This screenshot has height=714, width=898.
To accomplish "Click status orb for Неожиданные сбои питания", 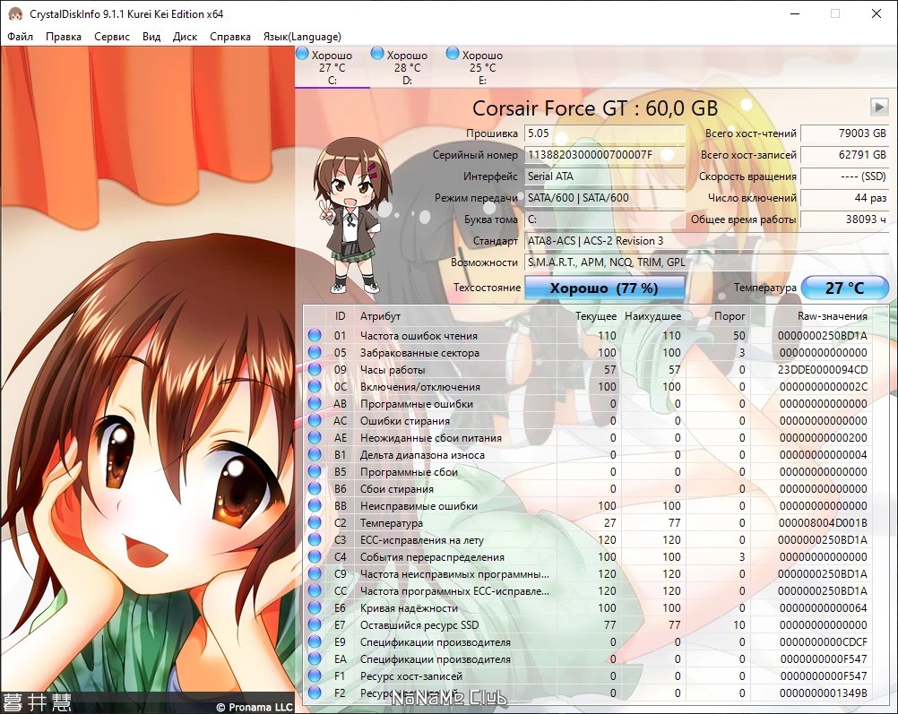I will click(x=315, y=437).
